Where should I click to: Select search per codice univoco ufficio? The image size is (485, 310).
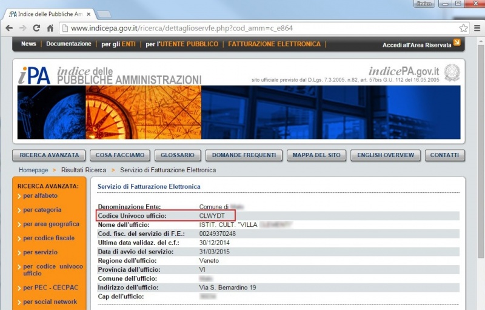click(x=53, y=270)
